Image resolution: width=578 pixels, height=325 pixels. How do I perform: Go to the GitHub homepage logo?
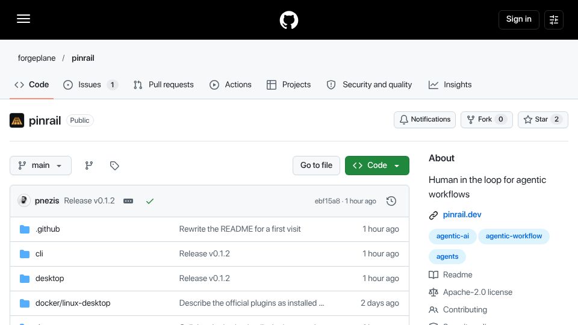(288, 20)
